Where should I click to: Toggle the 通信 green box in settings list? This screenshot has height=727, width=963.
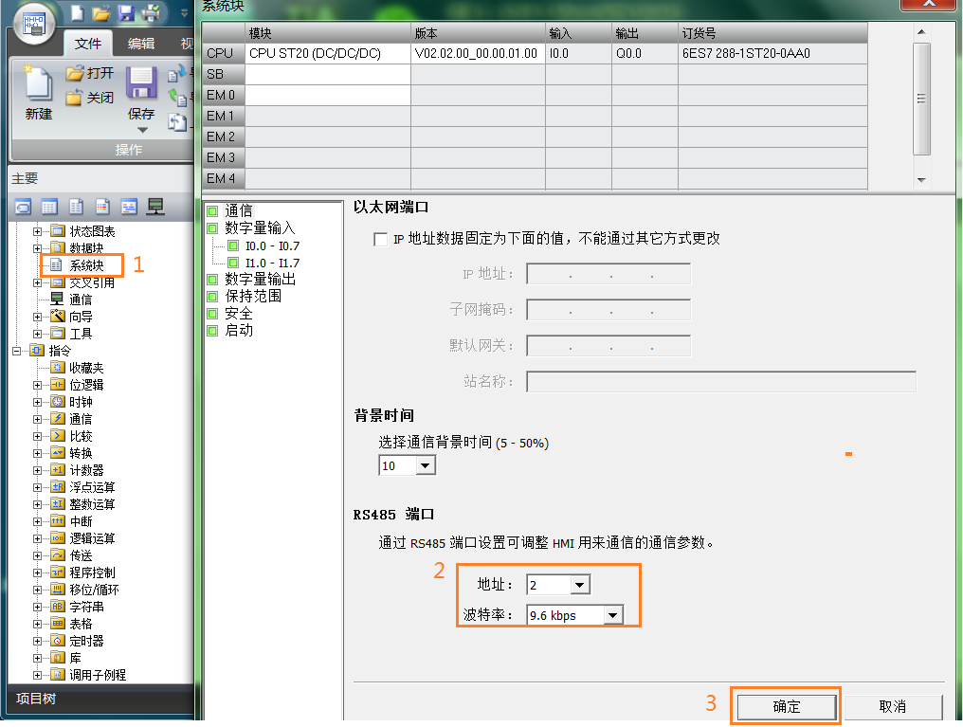pos(212,211)
